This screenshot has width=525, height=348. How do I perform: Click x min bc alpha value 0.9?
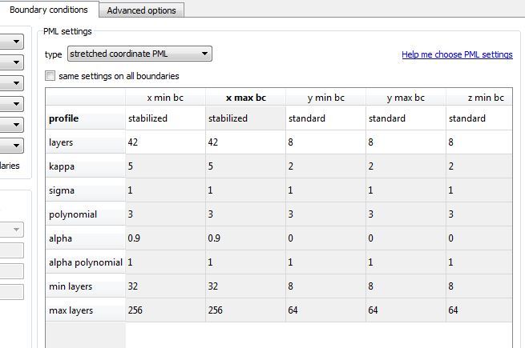pos(166,238)
